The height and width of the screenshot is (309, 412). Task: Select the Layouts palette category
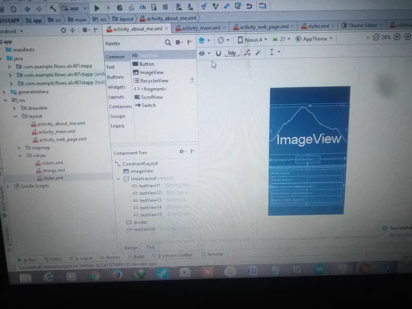pyautogui.click(x=116, y=97)
